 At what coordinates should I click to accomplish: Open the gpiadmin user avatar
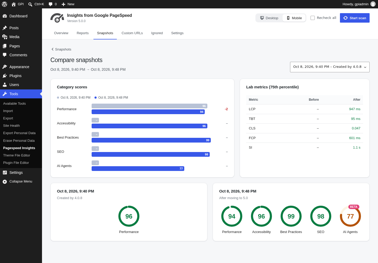pos(373,4)
